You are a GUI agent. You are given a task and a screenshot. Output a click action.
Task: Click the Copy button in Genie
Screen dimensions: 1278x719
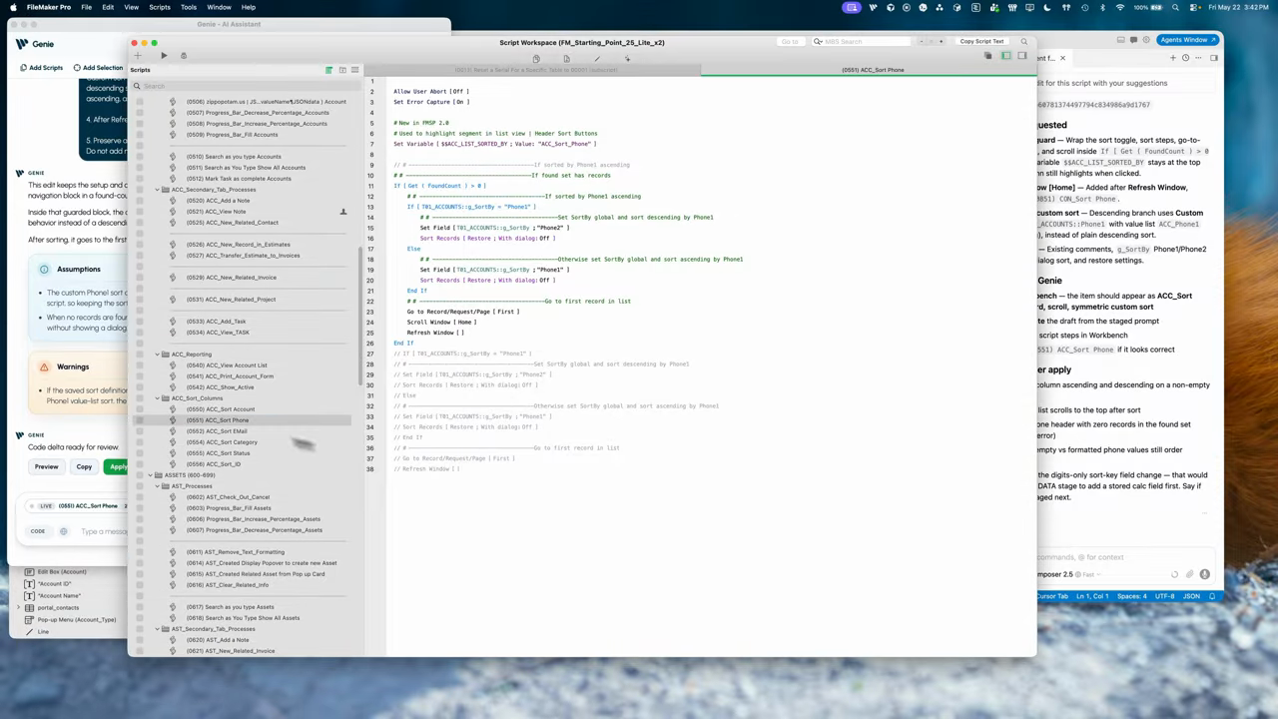pos(84,466)
